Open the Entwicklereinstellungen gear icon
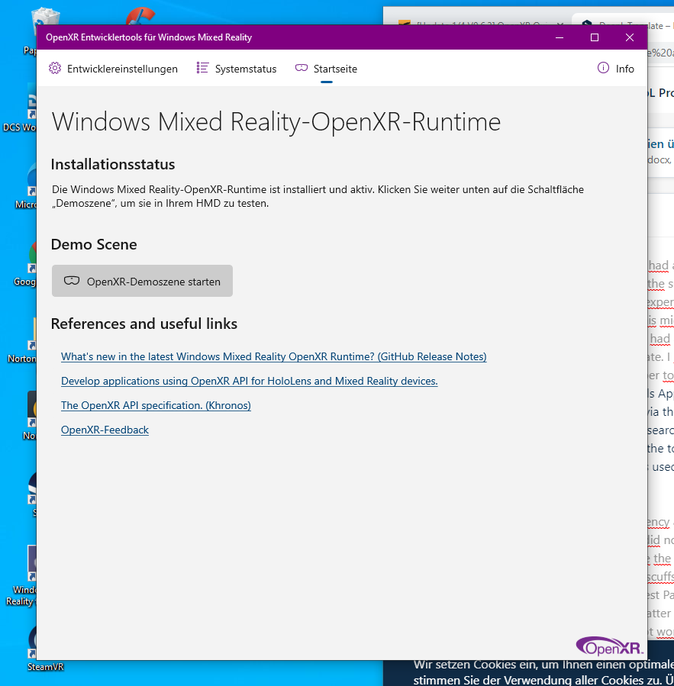 pyautogui.click(x=55, y=68)
